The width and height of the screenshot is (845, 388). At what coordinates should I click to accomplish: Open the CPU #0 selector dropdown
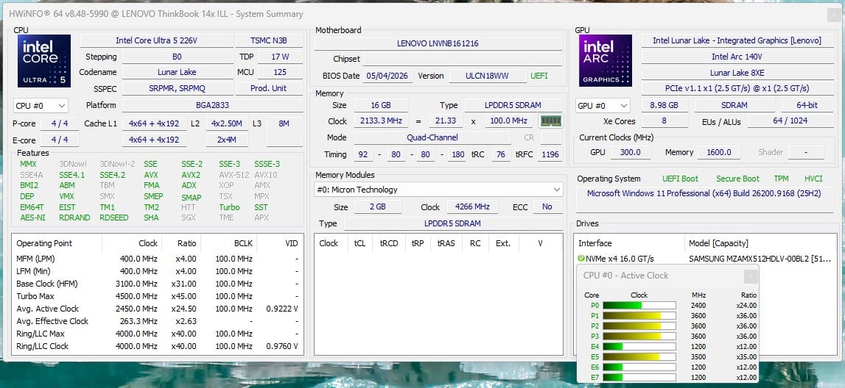pyautogui.click(x=41, y=105)
